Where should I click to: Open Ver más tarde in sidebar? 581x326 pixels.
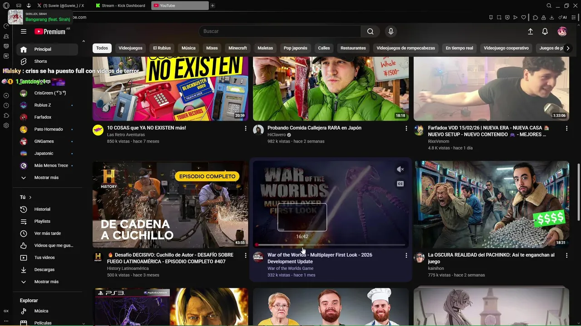47,233
